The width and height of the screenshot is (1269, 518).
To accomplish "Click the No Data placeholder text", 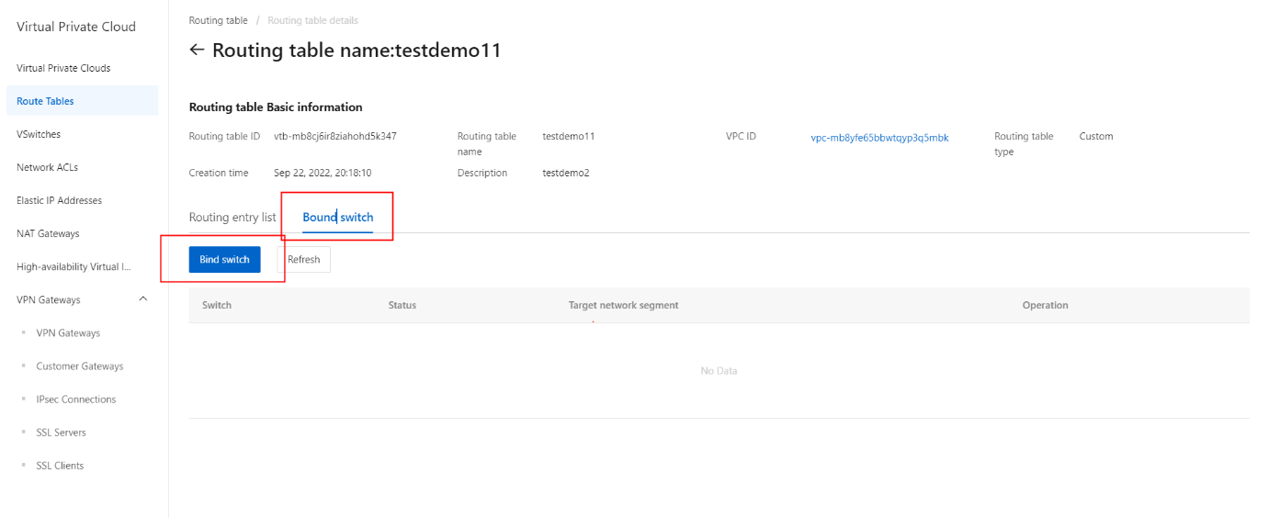I will (x=719, y=371).
